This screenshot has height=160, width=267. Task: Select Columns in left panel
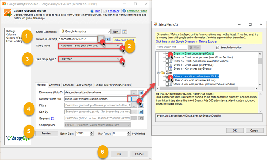[11, 34]
